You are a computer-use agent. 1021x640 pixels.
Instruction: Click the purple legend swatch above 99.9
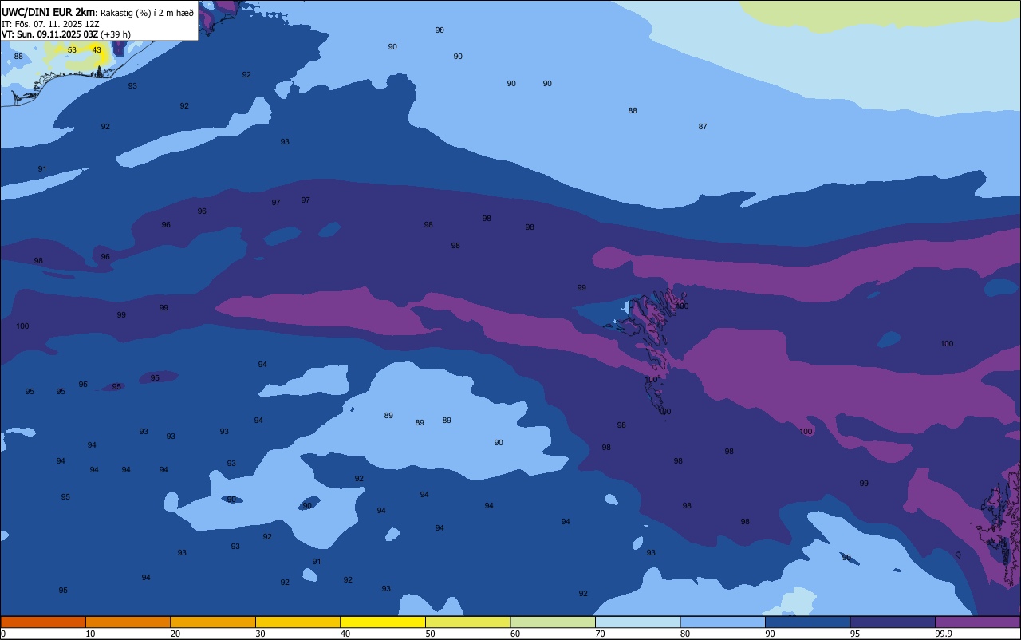[977, 622]
